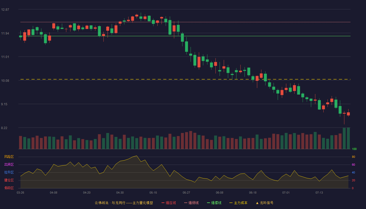Click the red dotted 强弱线 horizontal line on chart
The width and height of the screenshot is (366, 209).
185,22
